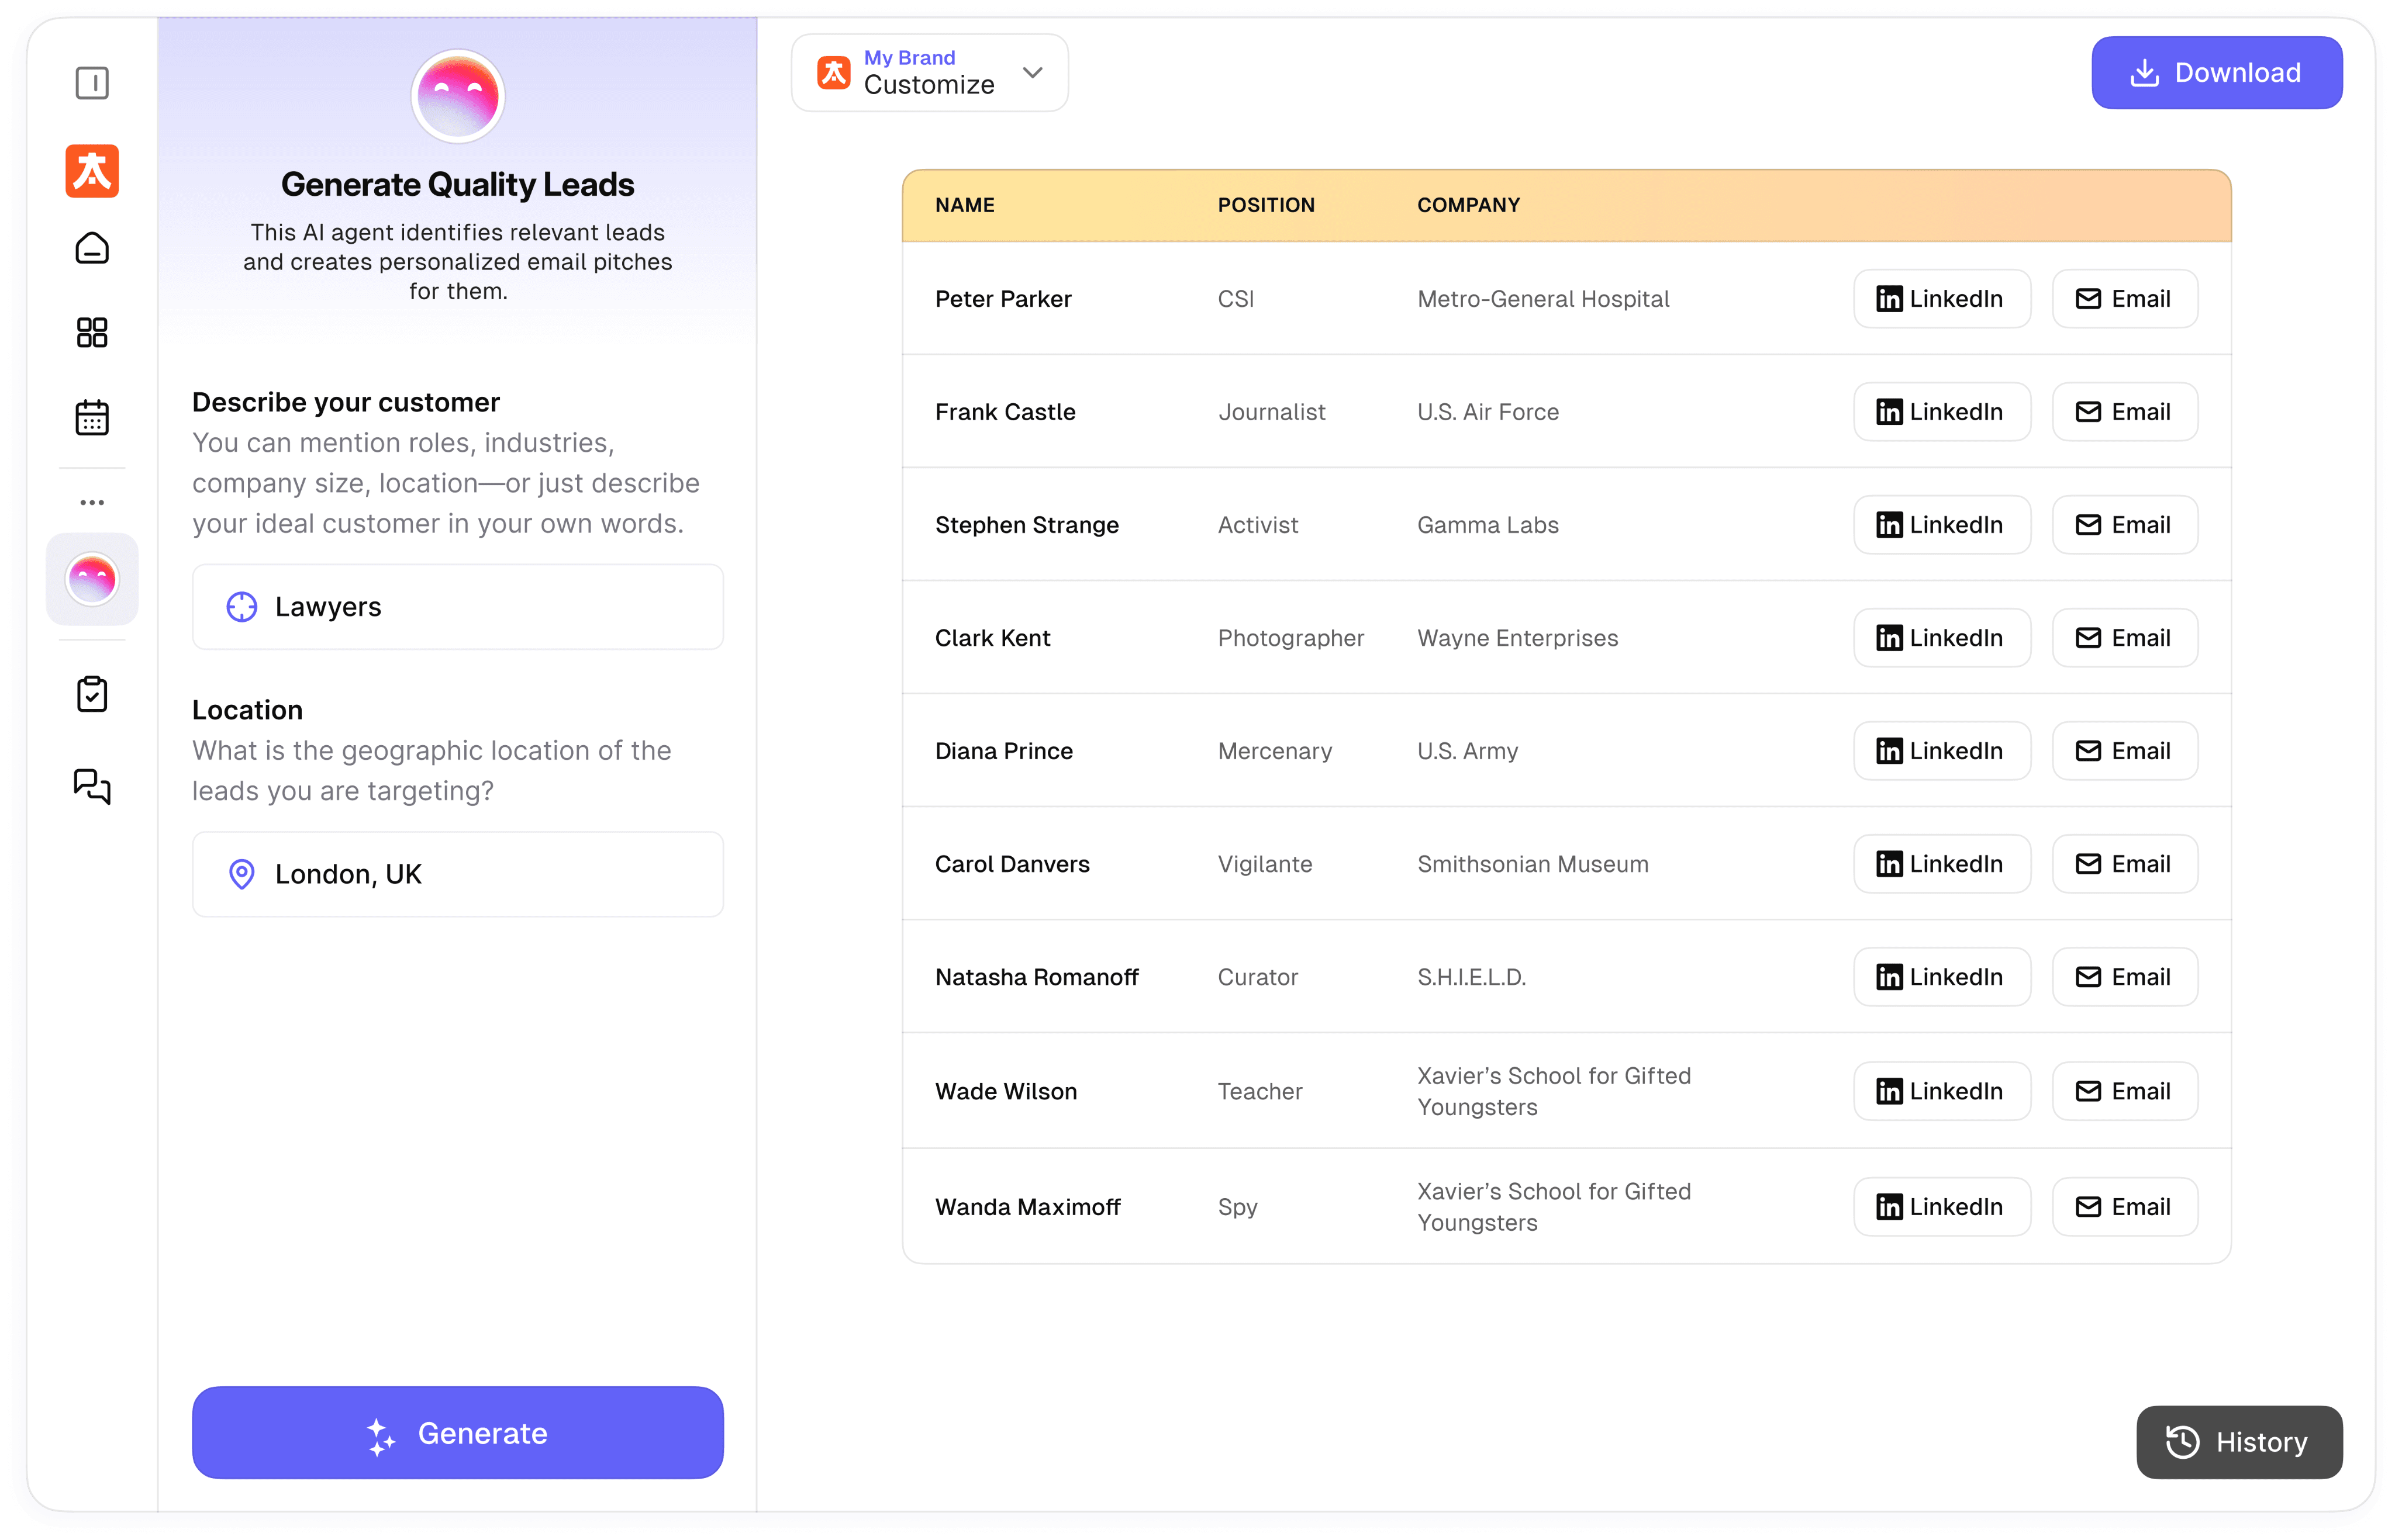This screenshot has width=2395, height=1540.
Task: Email Natasha Romanoff
Action: pos(2124,977)
